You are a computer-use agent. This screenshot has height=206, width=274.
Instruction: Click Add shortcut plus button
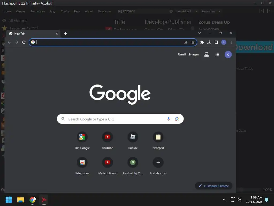coord(158,162)
